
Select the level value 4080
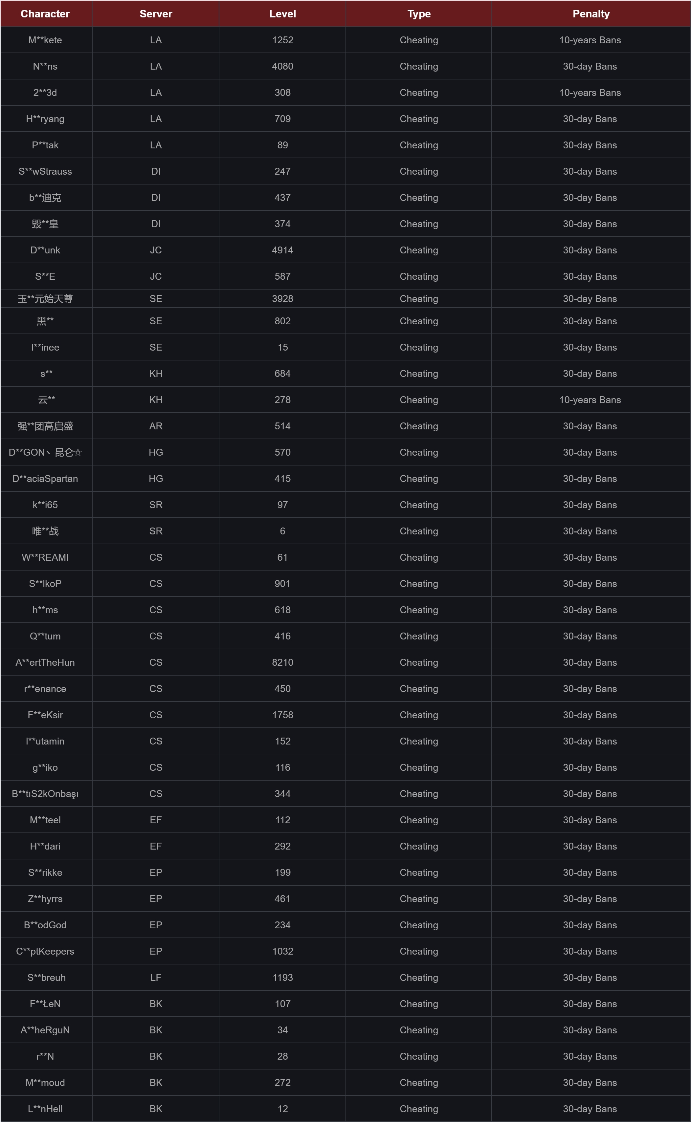[282, 66]
